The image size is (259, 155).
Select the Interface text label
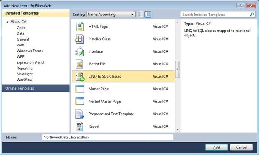click(x=96, y=51)
